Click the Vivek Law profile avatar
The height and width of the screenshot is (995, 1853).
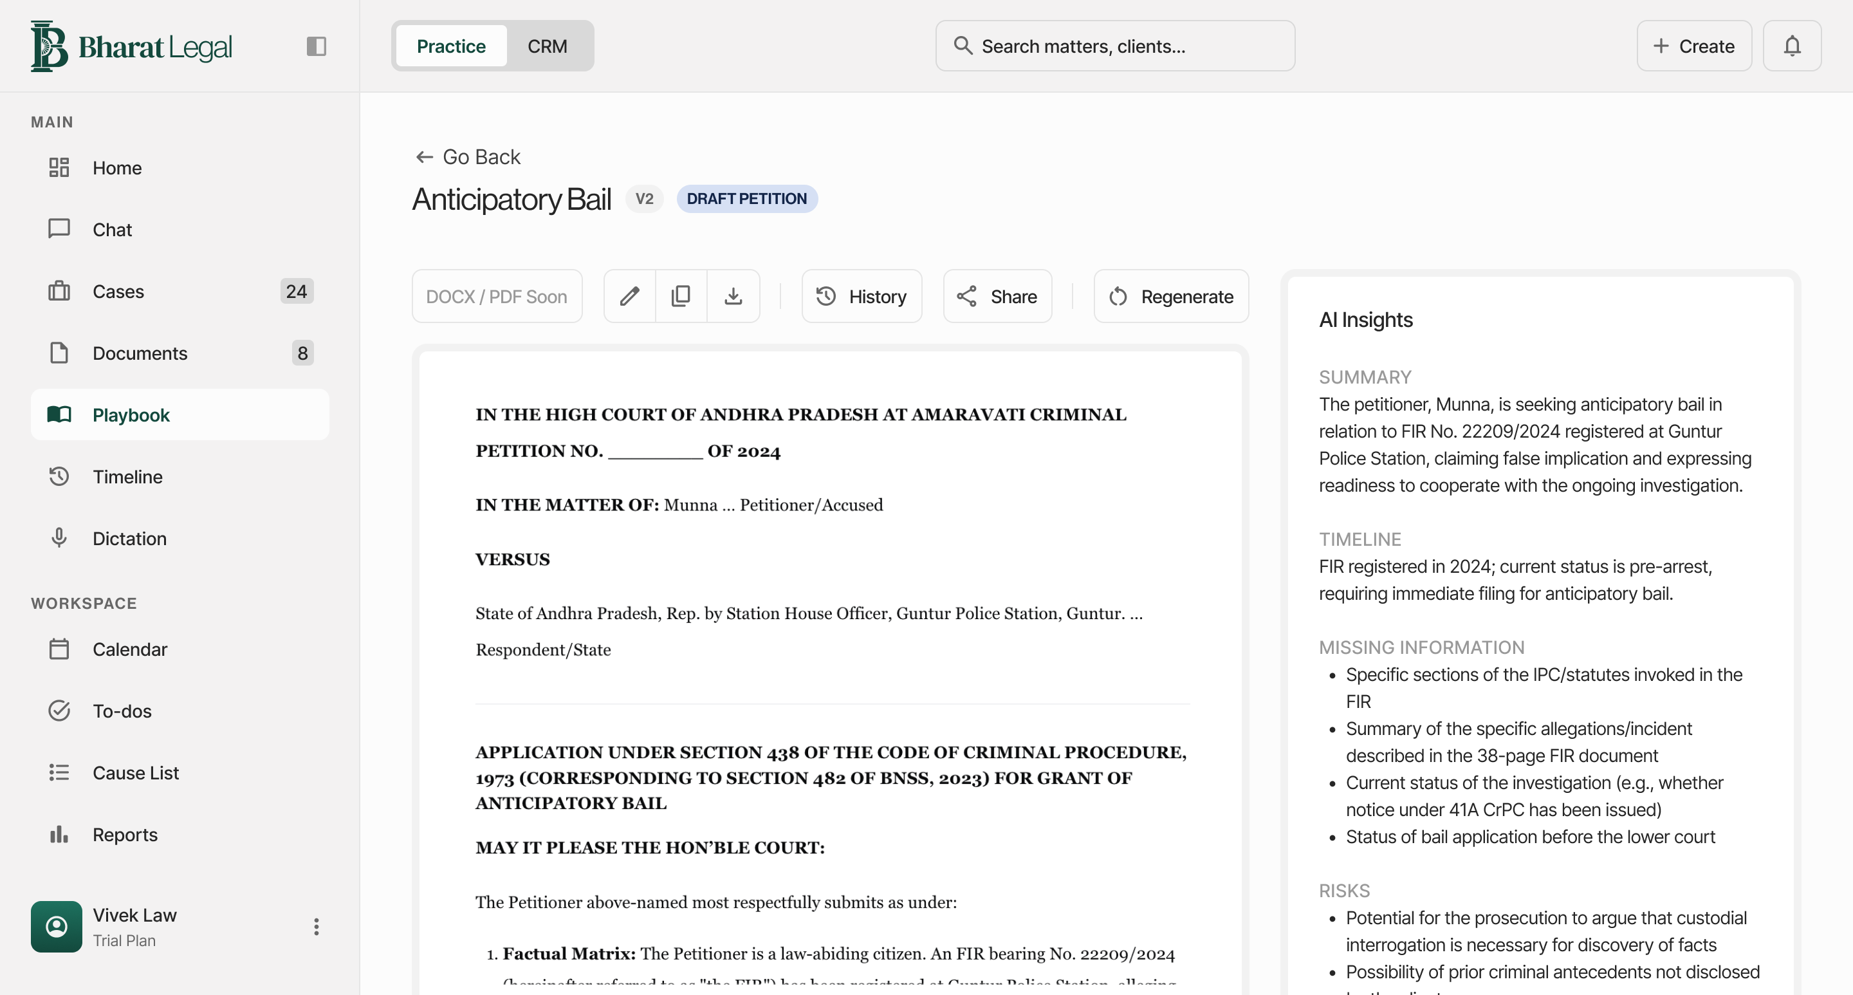(x=56, y=927)
